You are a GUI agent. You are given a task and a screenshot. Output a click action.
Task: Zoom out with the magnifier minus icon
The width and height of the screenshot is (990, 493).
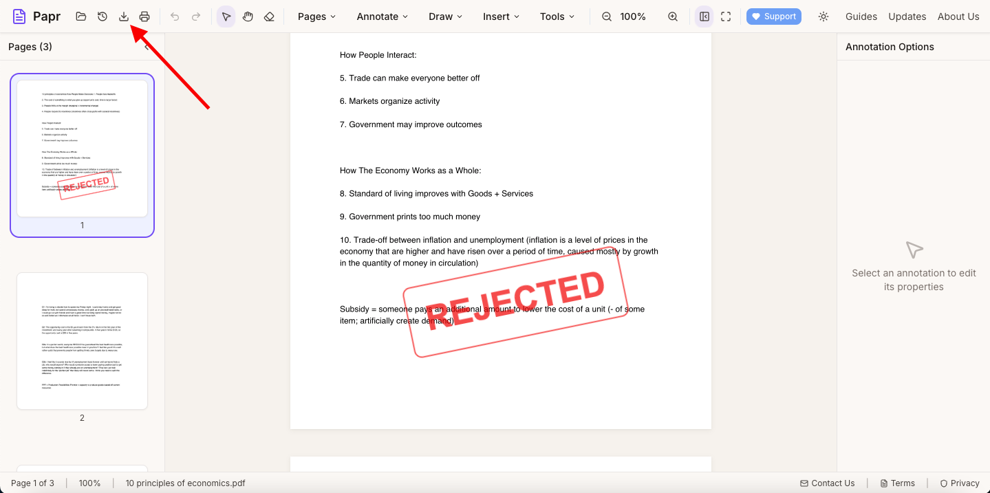coord(605,16)
